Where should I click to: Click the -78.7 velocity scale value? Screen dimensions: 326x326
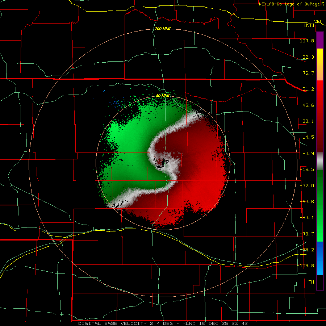point(307,234)
